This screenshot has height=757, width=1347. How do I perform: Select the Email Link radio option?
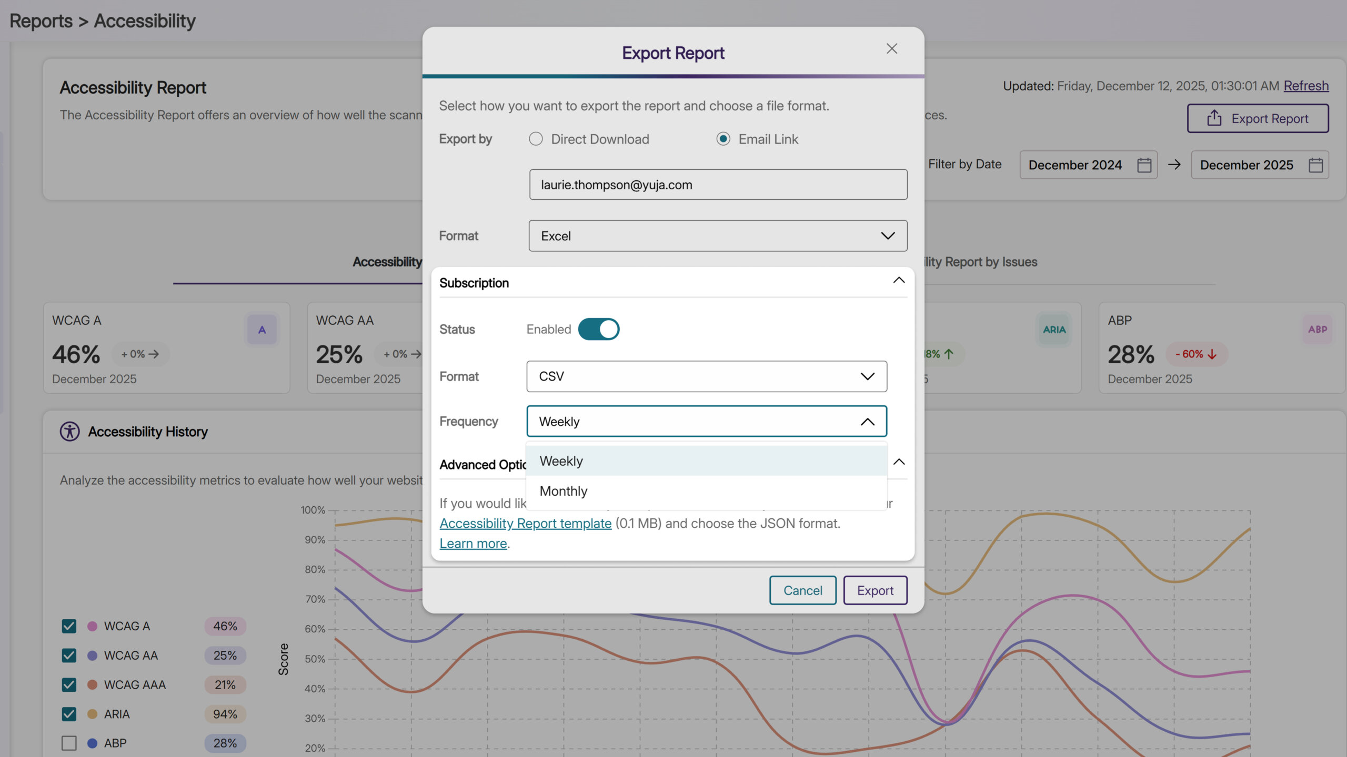click(x=723, y=139)
